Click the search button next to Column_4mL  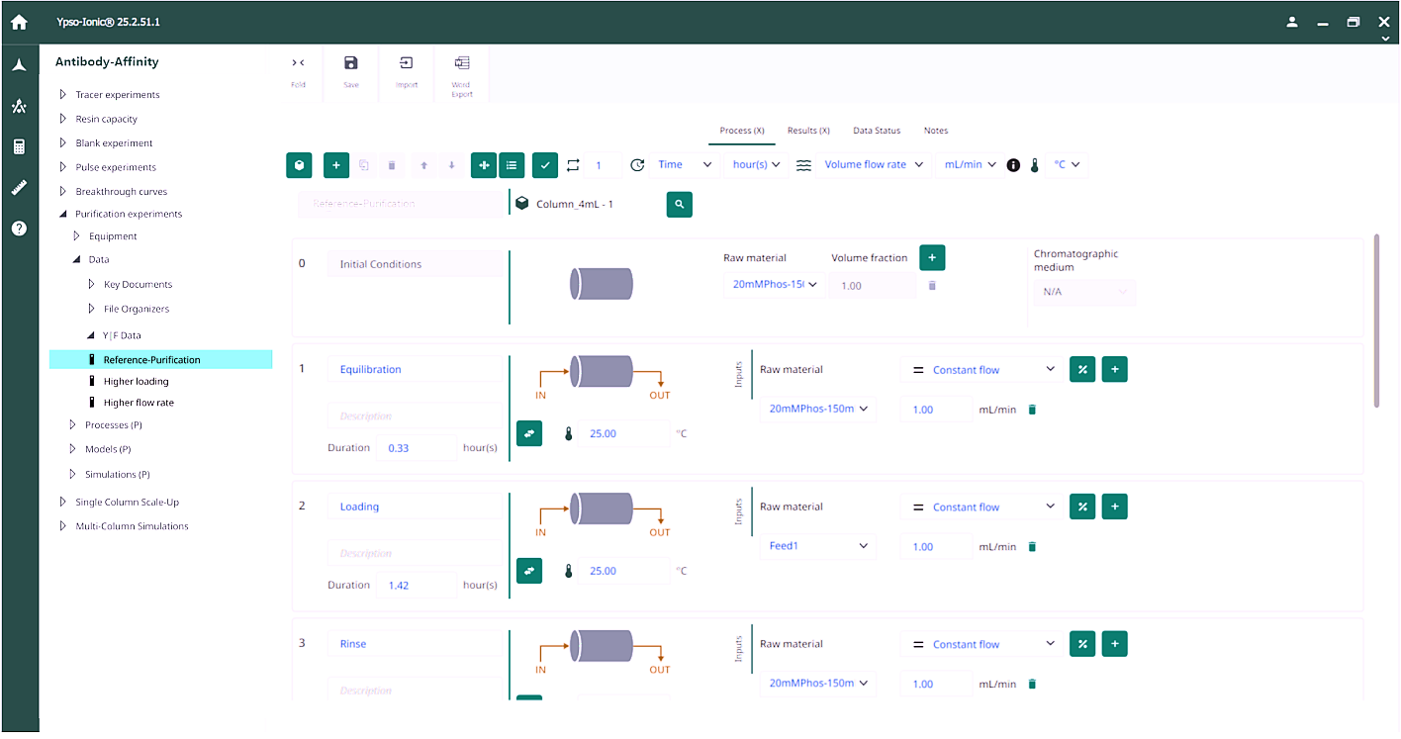[679, 204]
